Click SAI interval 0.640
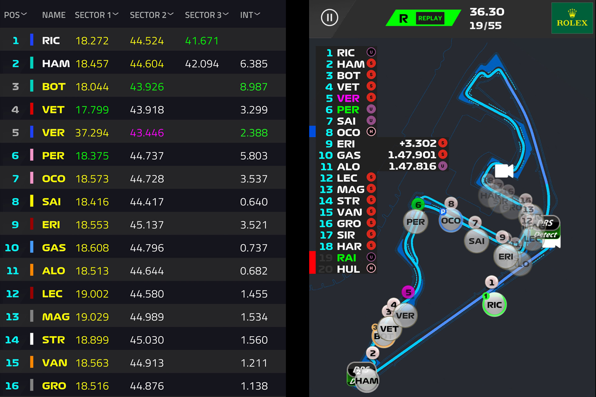This screenshot has height=397, width=596. 254,202
